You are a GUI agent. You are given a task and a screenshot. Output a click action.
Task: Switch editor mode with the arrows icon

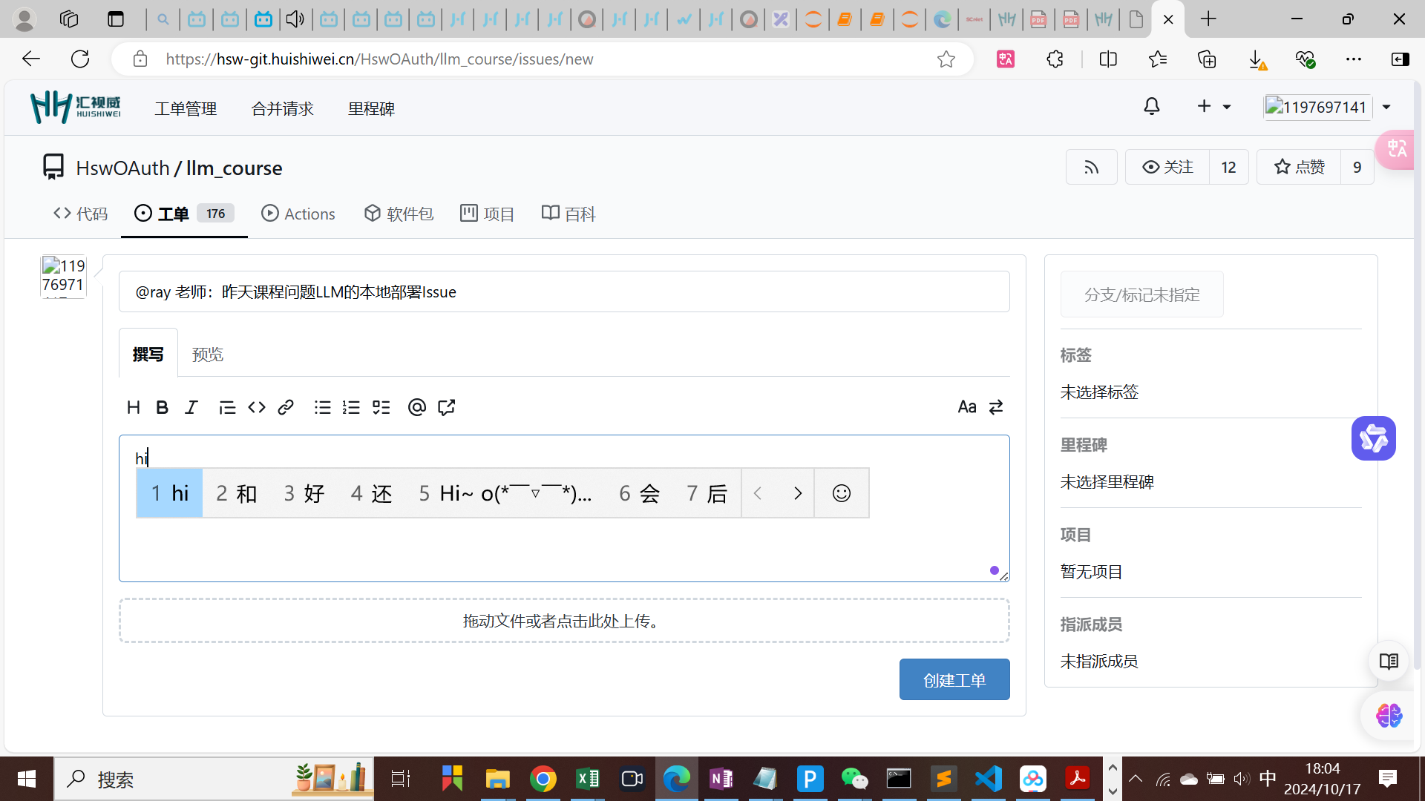[x=996, y=407]
